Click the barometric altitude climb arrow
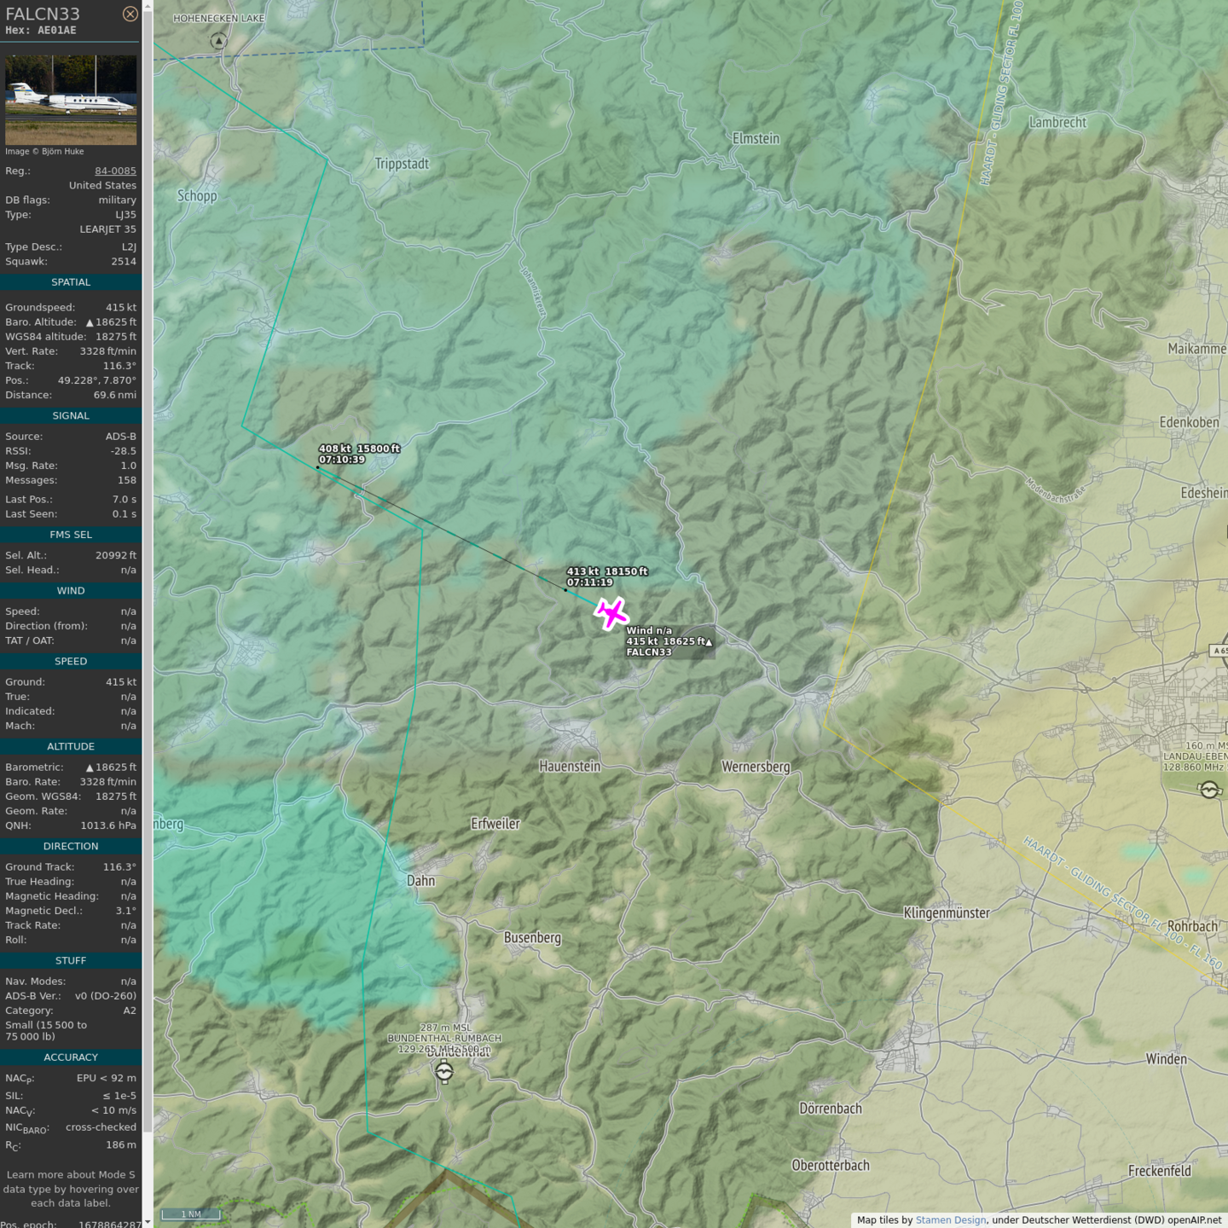 coord(90,323)
